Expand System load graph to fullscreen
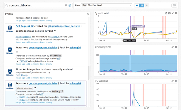Image resolution: width=181 pixels, height=110 pixels. click(x=166, y=13)
